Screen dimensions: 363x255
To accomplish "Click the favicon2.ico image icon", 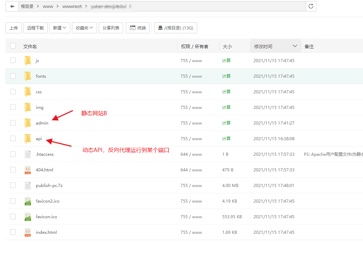I will point(28,201).
